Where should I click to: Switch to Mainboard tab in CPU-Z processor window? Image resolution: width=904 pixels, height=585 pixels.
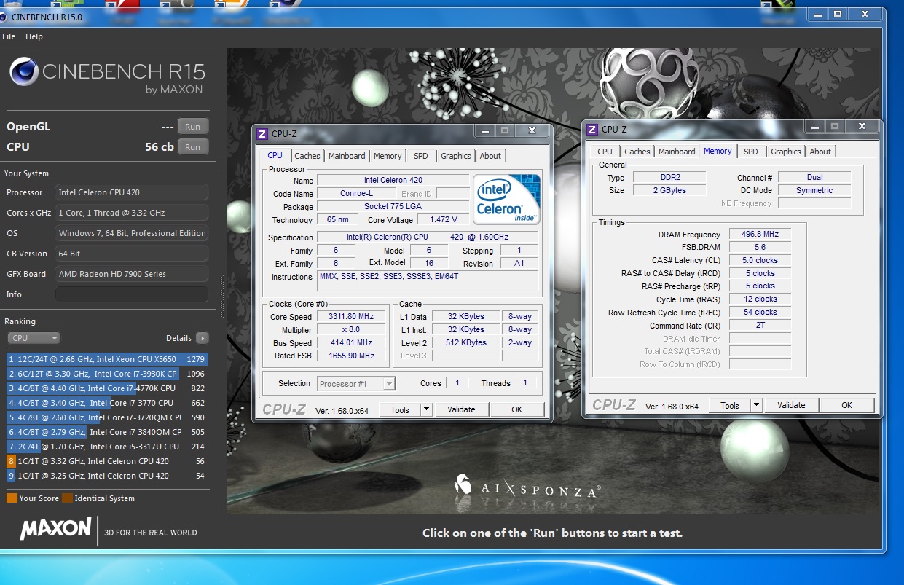(x=347, y=156)
